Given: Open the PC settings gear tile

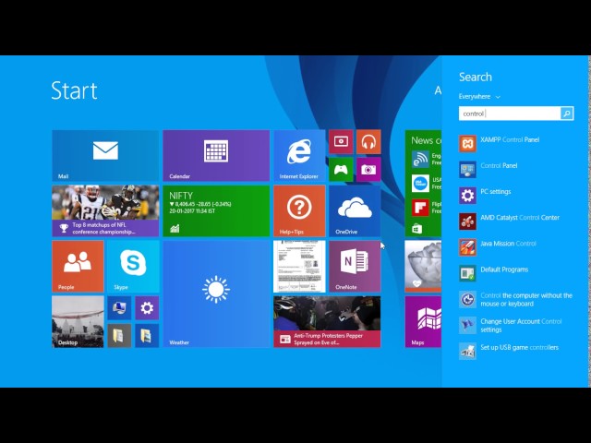Looking at the screenshot, I should pyautogui.click(x=147, y=307).
